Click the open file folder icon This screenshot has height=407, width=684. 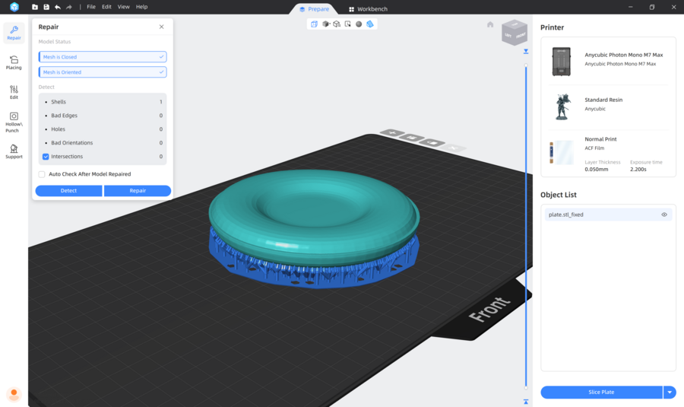coord(35,7)
